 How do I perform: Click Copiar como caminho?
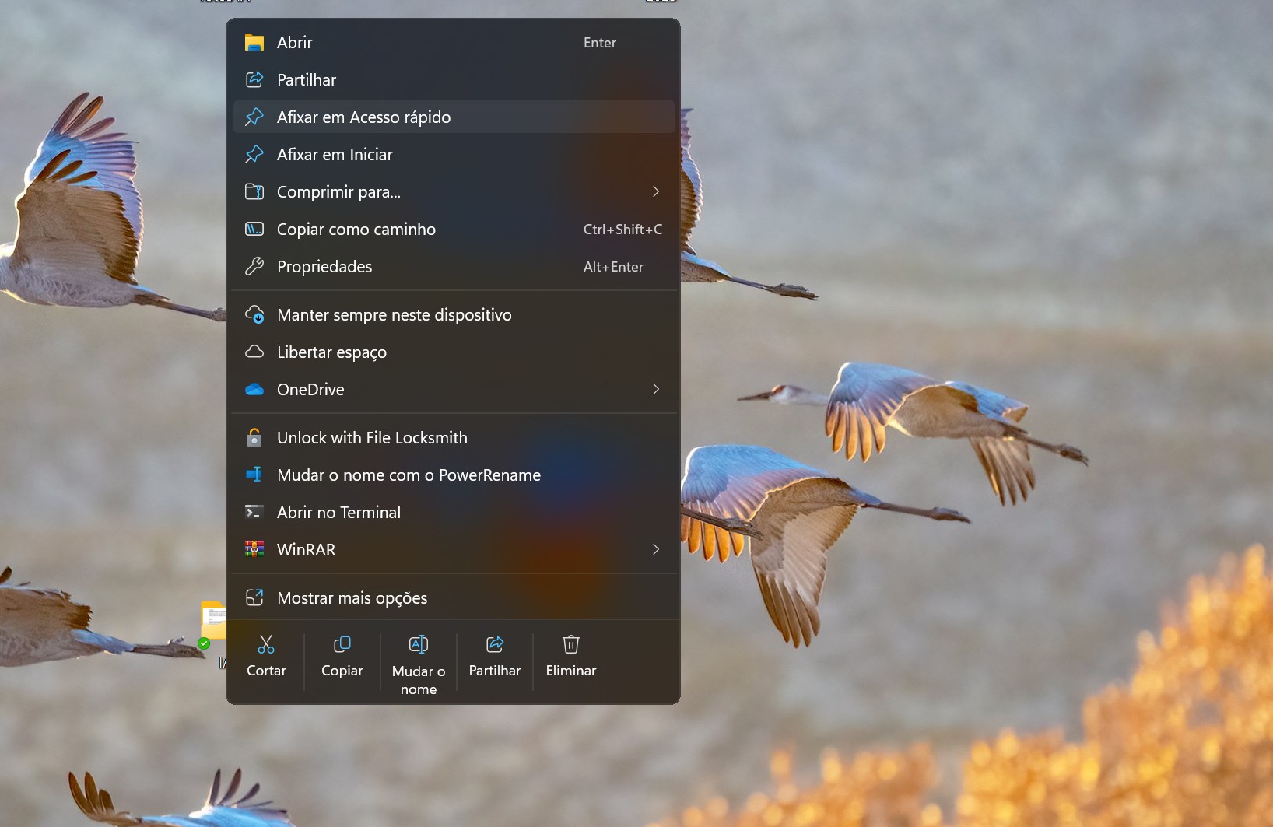coord(356,229)
